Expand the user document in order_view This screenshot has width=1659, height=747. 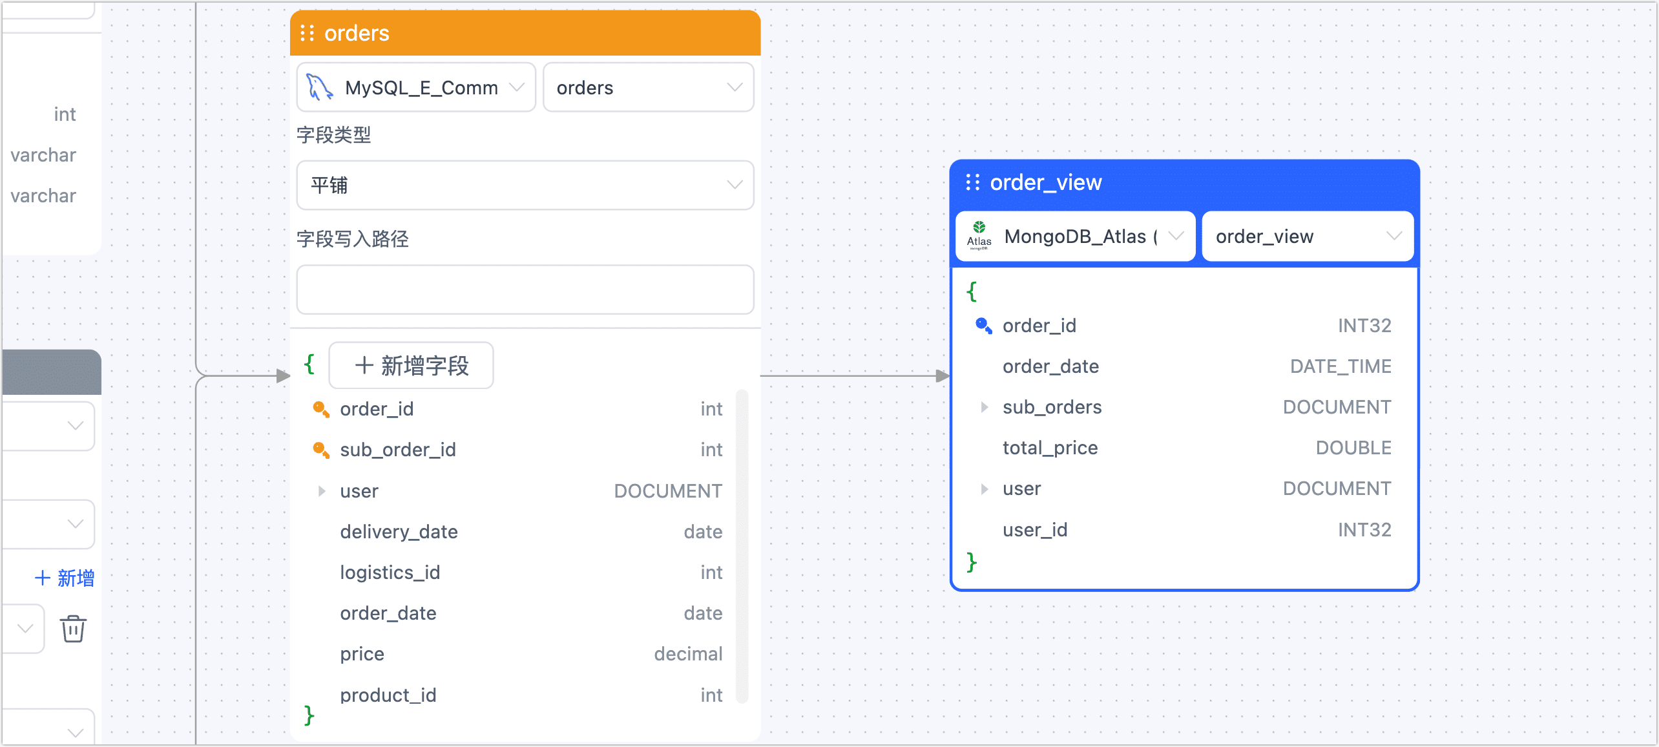[984, 489]
